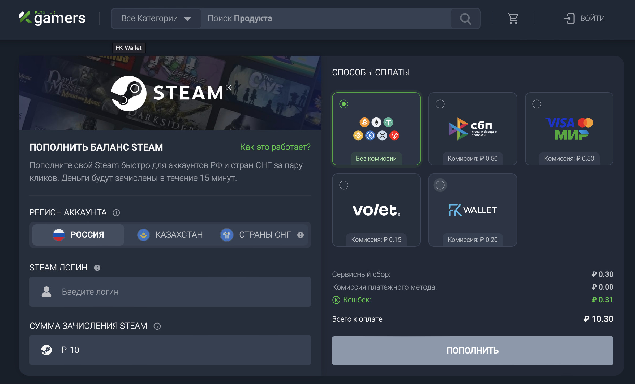Click info icon next to Сумма Зачисления Steam

coord(157,326)
